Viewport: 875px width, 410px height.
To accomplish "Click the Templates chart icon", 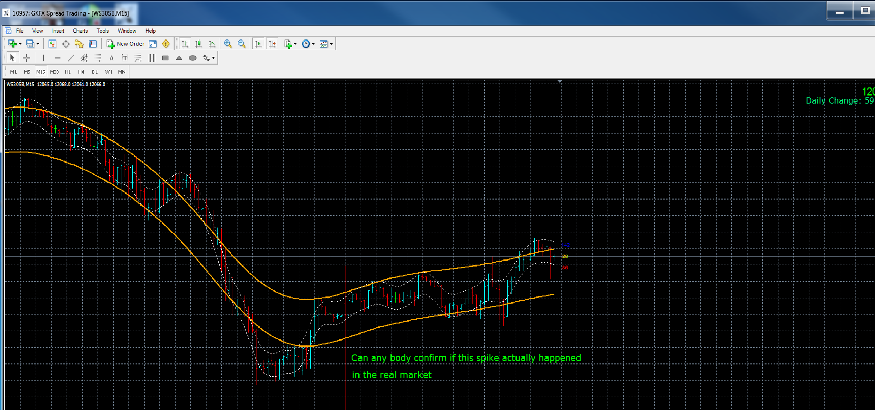I will tap(324, 44).
